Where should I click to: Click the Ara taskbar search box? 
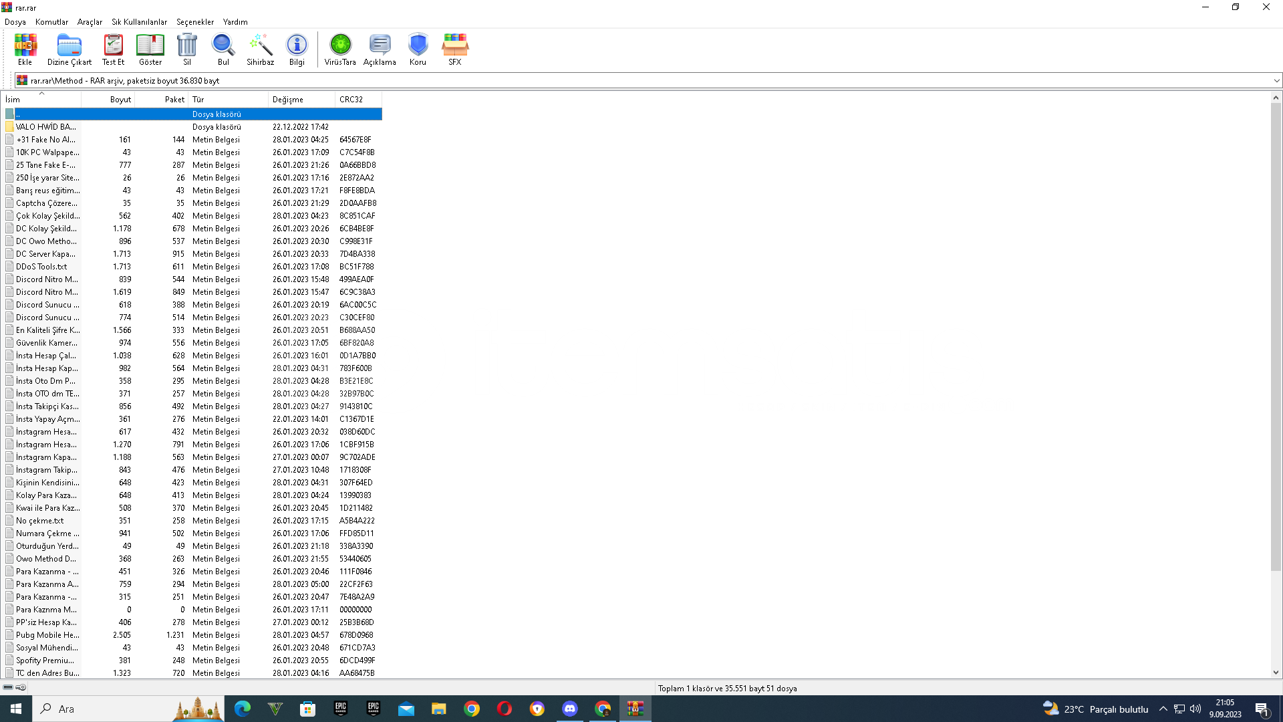click(128, 709)
